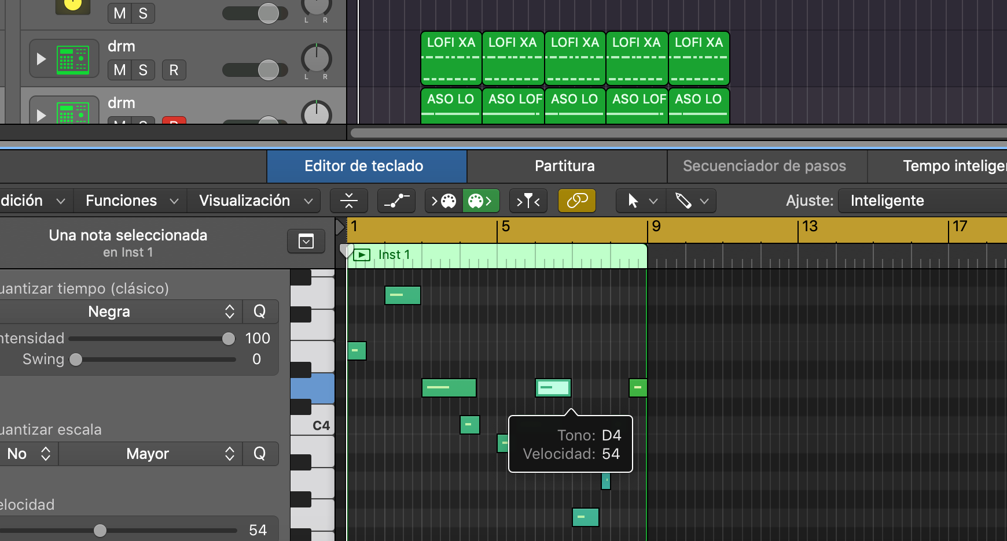Enable the MIDI In palette button
Viewport: 1007px width, 541px height.
[443, 201]
